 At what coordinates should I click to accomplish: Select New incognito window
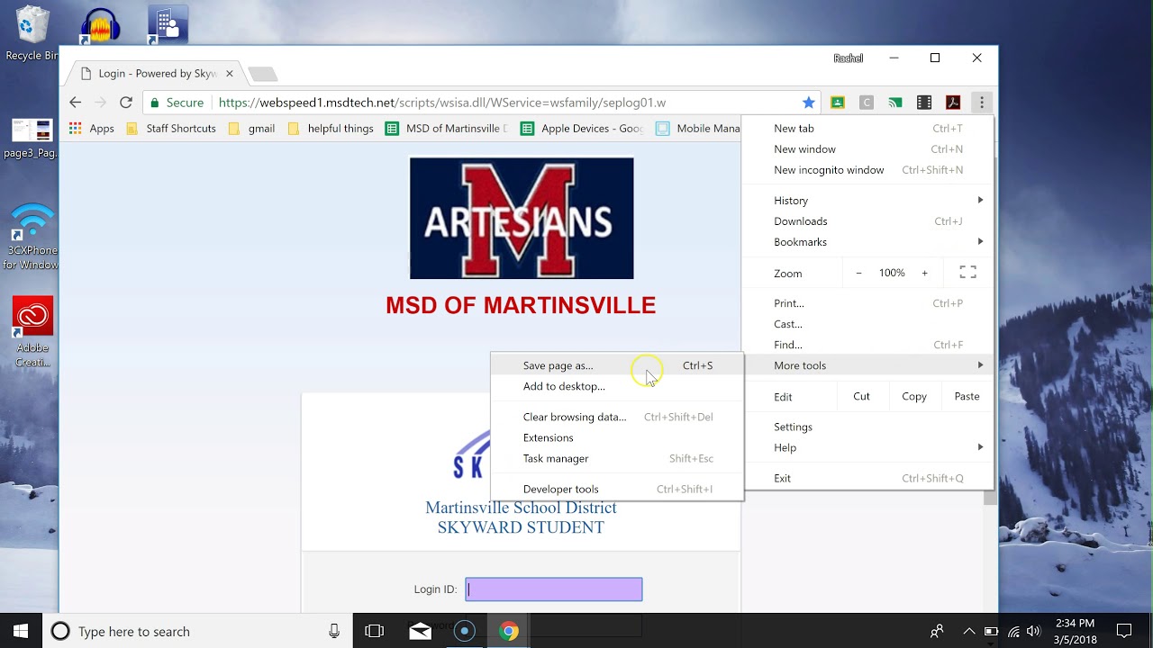[x=867, y=170]
